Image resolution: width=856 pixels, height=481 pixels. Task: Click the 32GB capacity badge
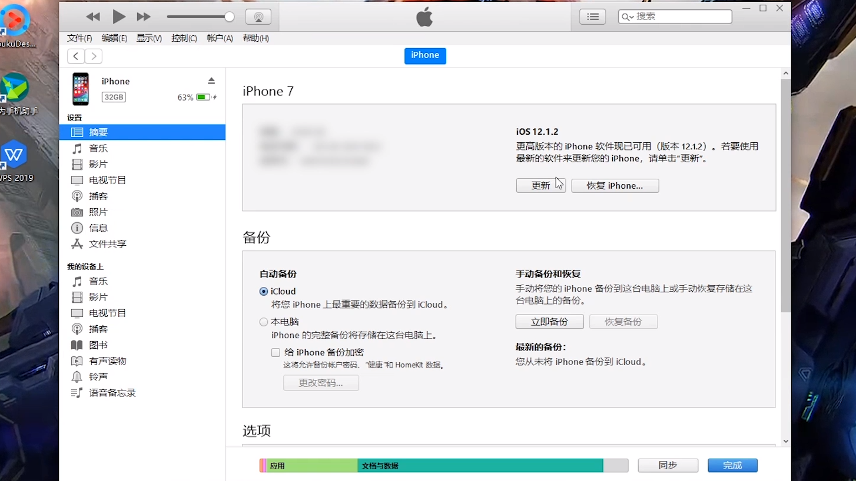(x=114, y=97)
